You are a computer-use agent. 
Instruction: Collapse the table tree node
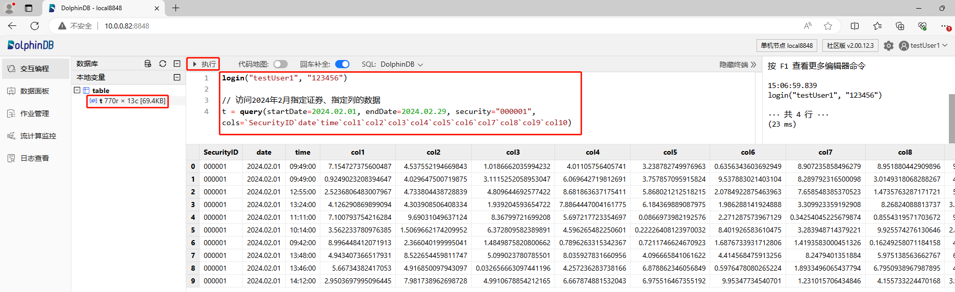click(77, 90)
